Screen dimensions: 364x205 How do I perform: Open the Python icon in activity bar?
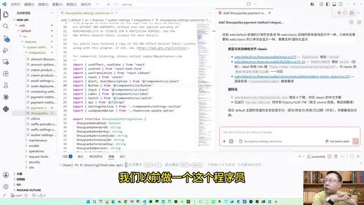pyautogui.click(x=6, y=109)
